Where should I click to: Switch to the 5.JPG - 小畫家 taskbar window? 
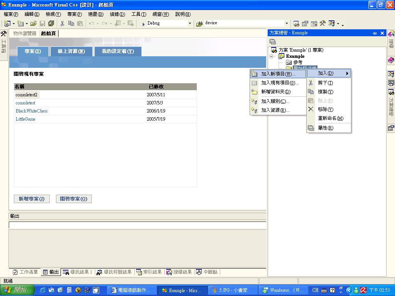(233, 290)
